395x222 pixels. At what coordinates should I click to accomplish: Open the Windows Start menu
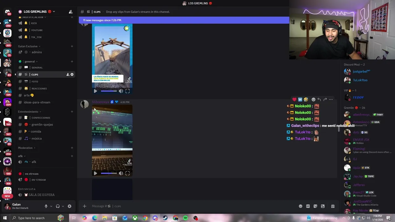(5, 218)
